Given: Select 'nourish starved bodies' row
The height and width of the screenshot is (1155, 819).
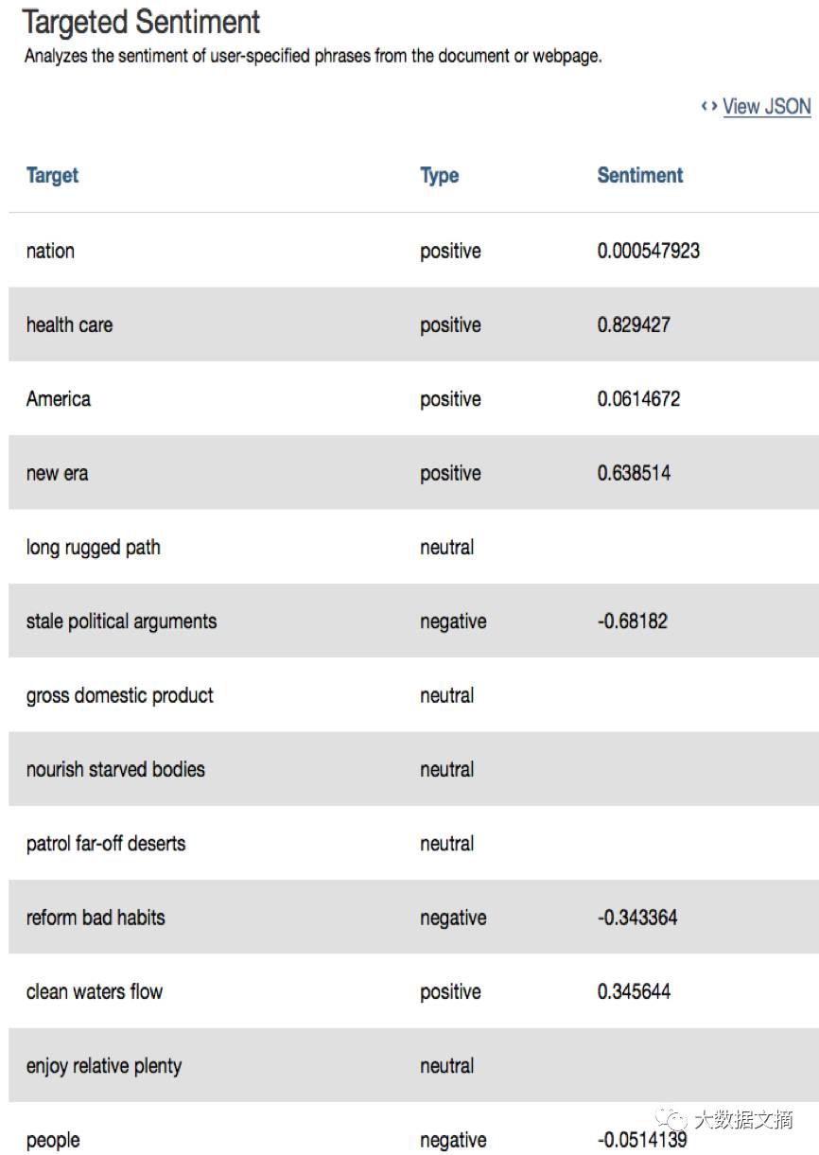Looking at the screenshot, I should [x=413, y=769].
